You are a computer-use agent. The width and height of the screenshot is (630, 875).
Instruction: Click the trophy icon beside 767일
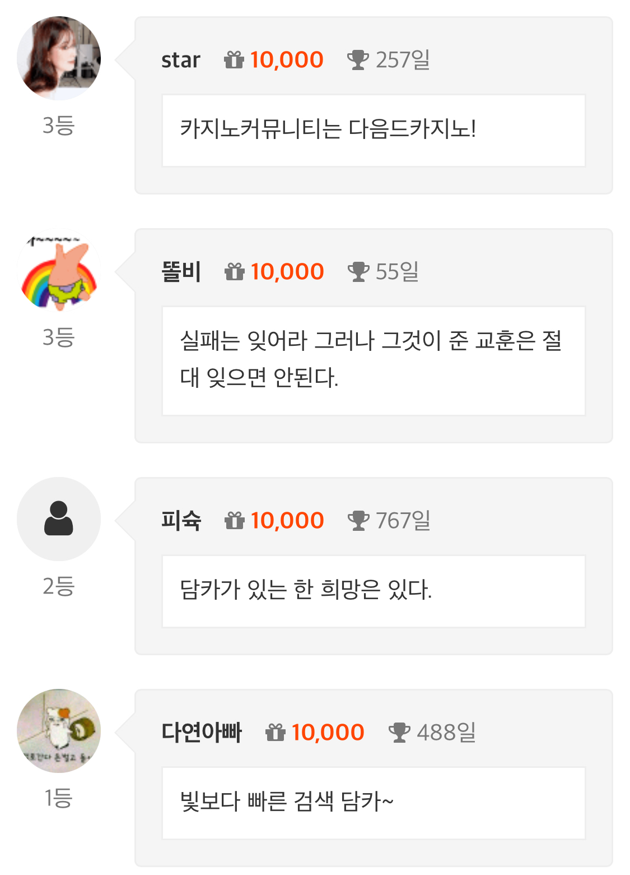(x=358, y=521)
